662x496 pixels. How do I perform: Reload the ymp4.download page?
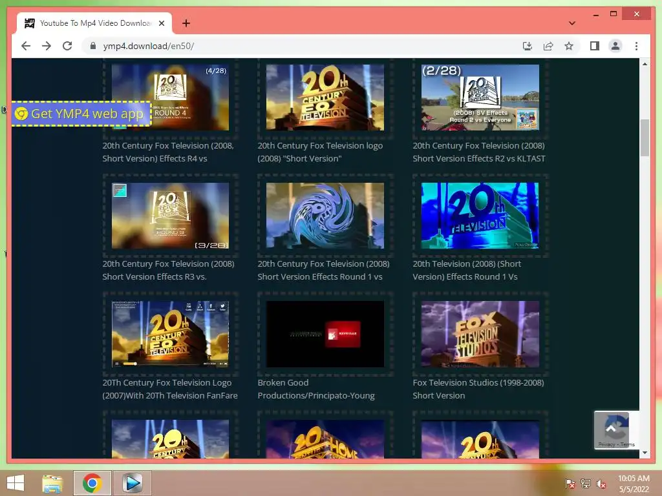tap(67, 46)
